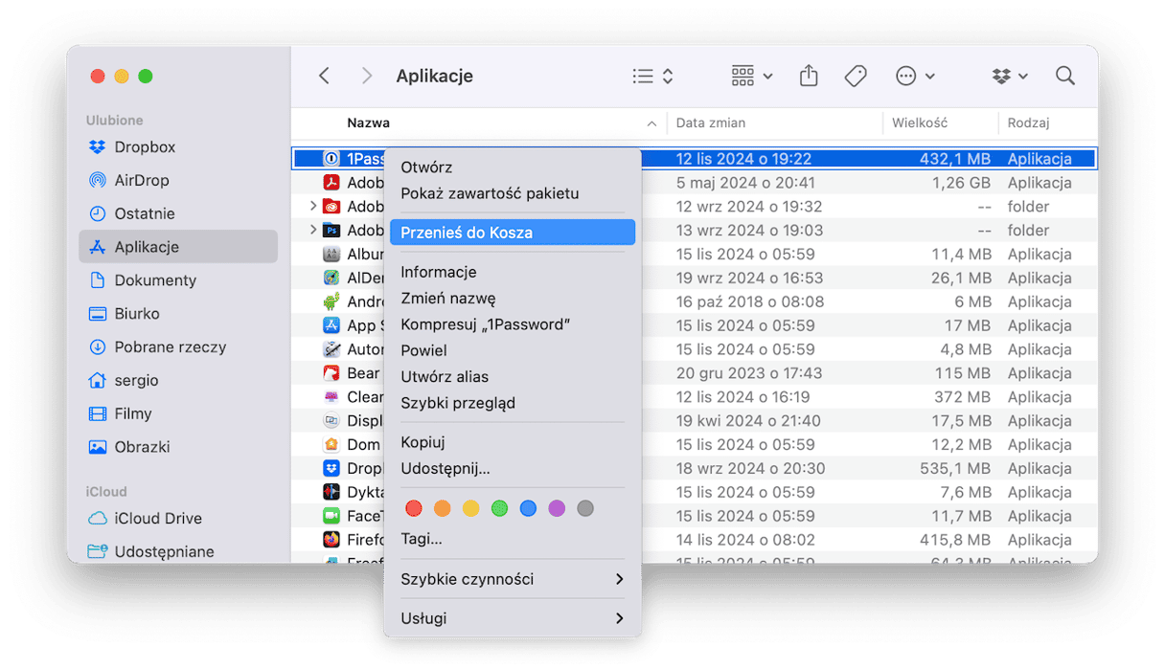
Task: Click the Aplikacje window title
Action: pos(435,76)
